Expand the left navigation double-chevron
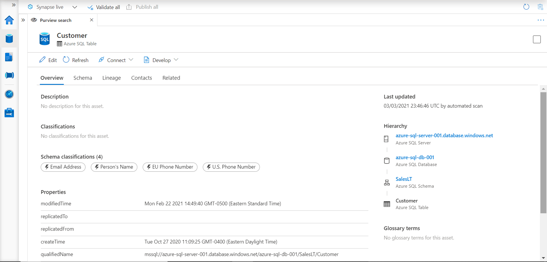This screenshot has height=262, width=547. point(14,5)
